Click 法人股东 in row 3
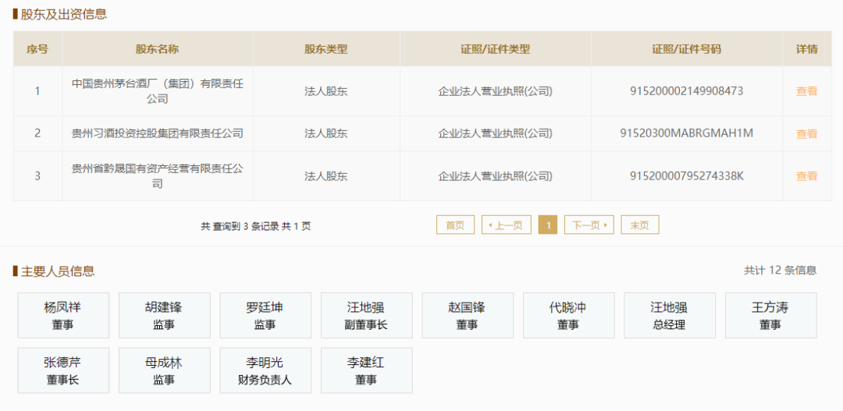 (326, 175)
